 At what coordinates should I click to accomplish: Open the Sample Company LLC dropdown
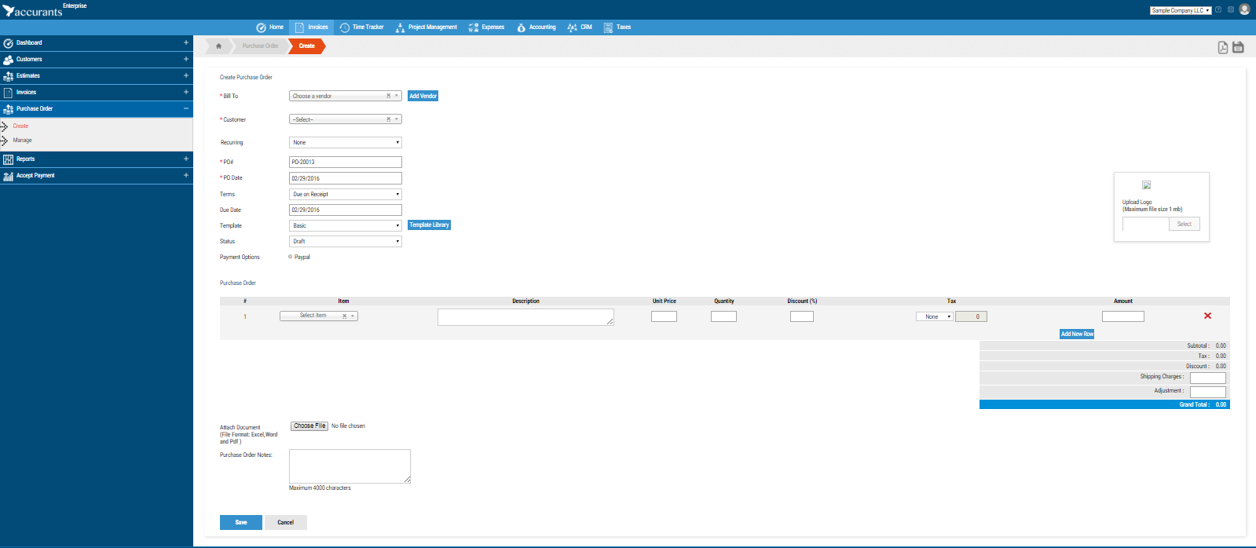click(1181, 10)
